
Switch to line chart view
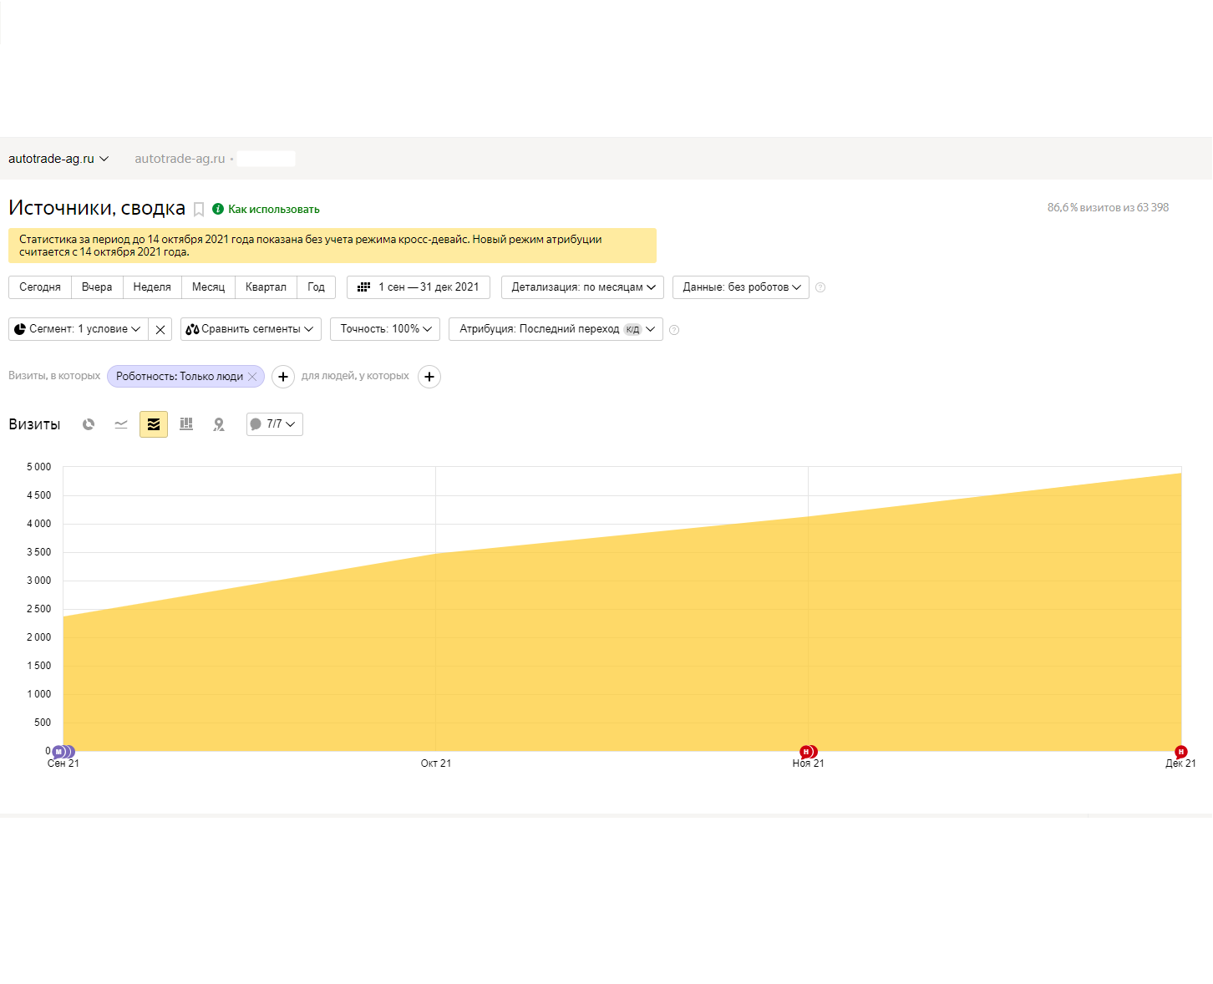(121, 424)
